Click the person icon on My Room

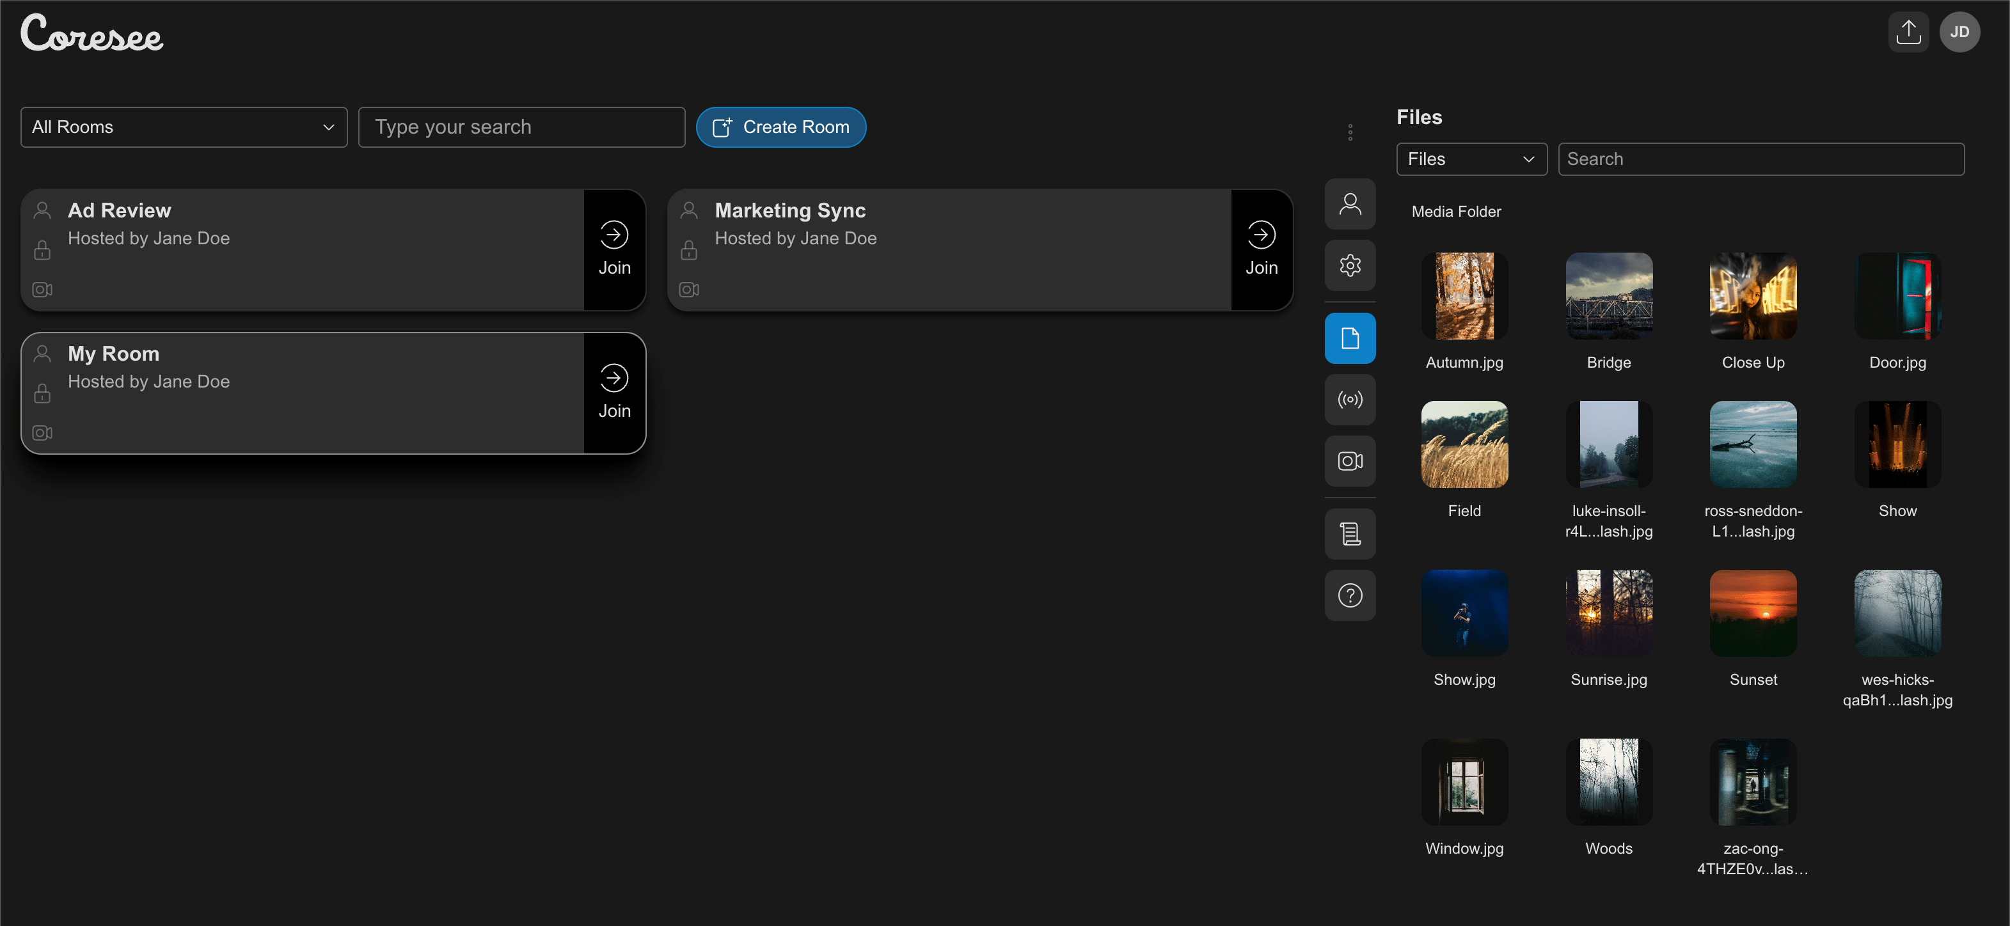42,354
